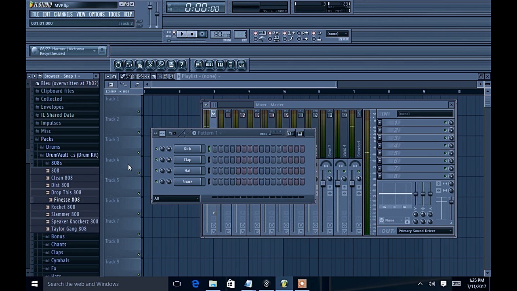Open Primary Sound Driver output dropdown
Screen dimensions: 517x291
coord(425,231)
